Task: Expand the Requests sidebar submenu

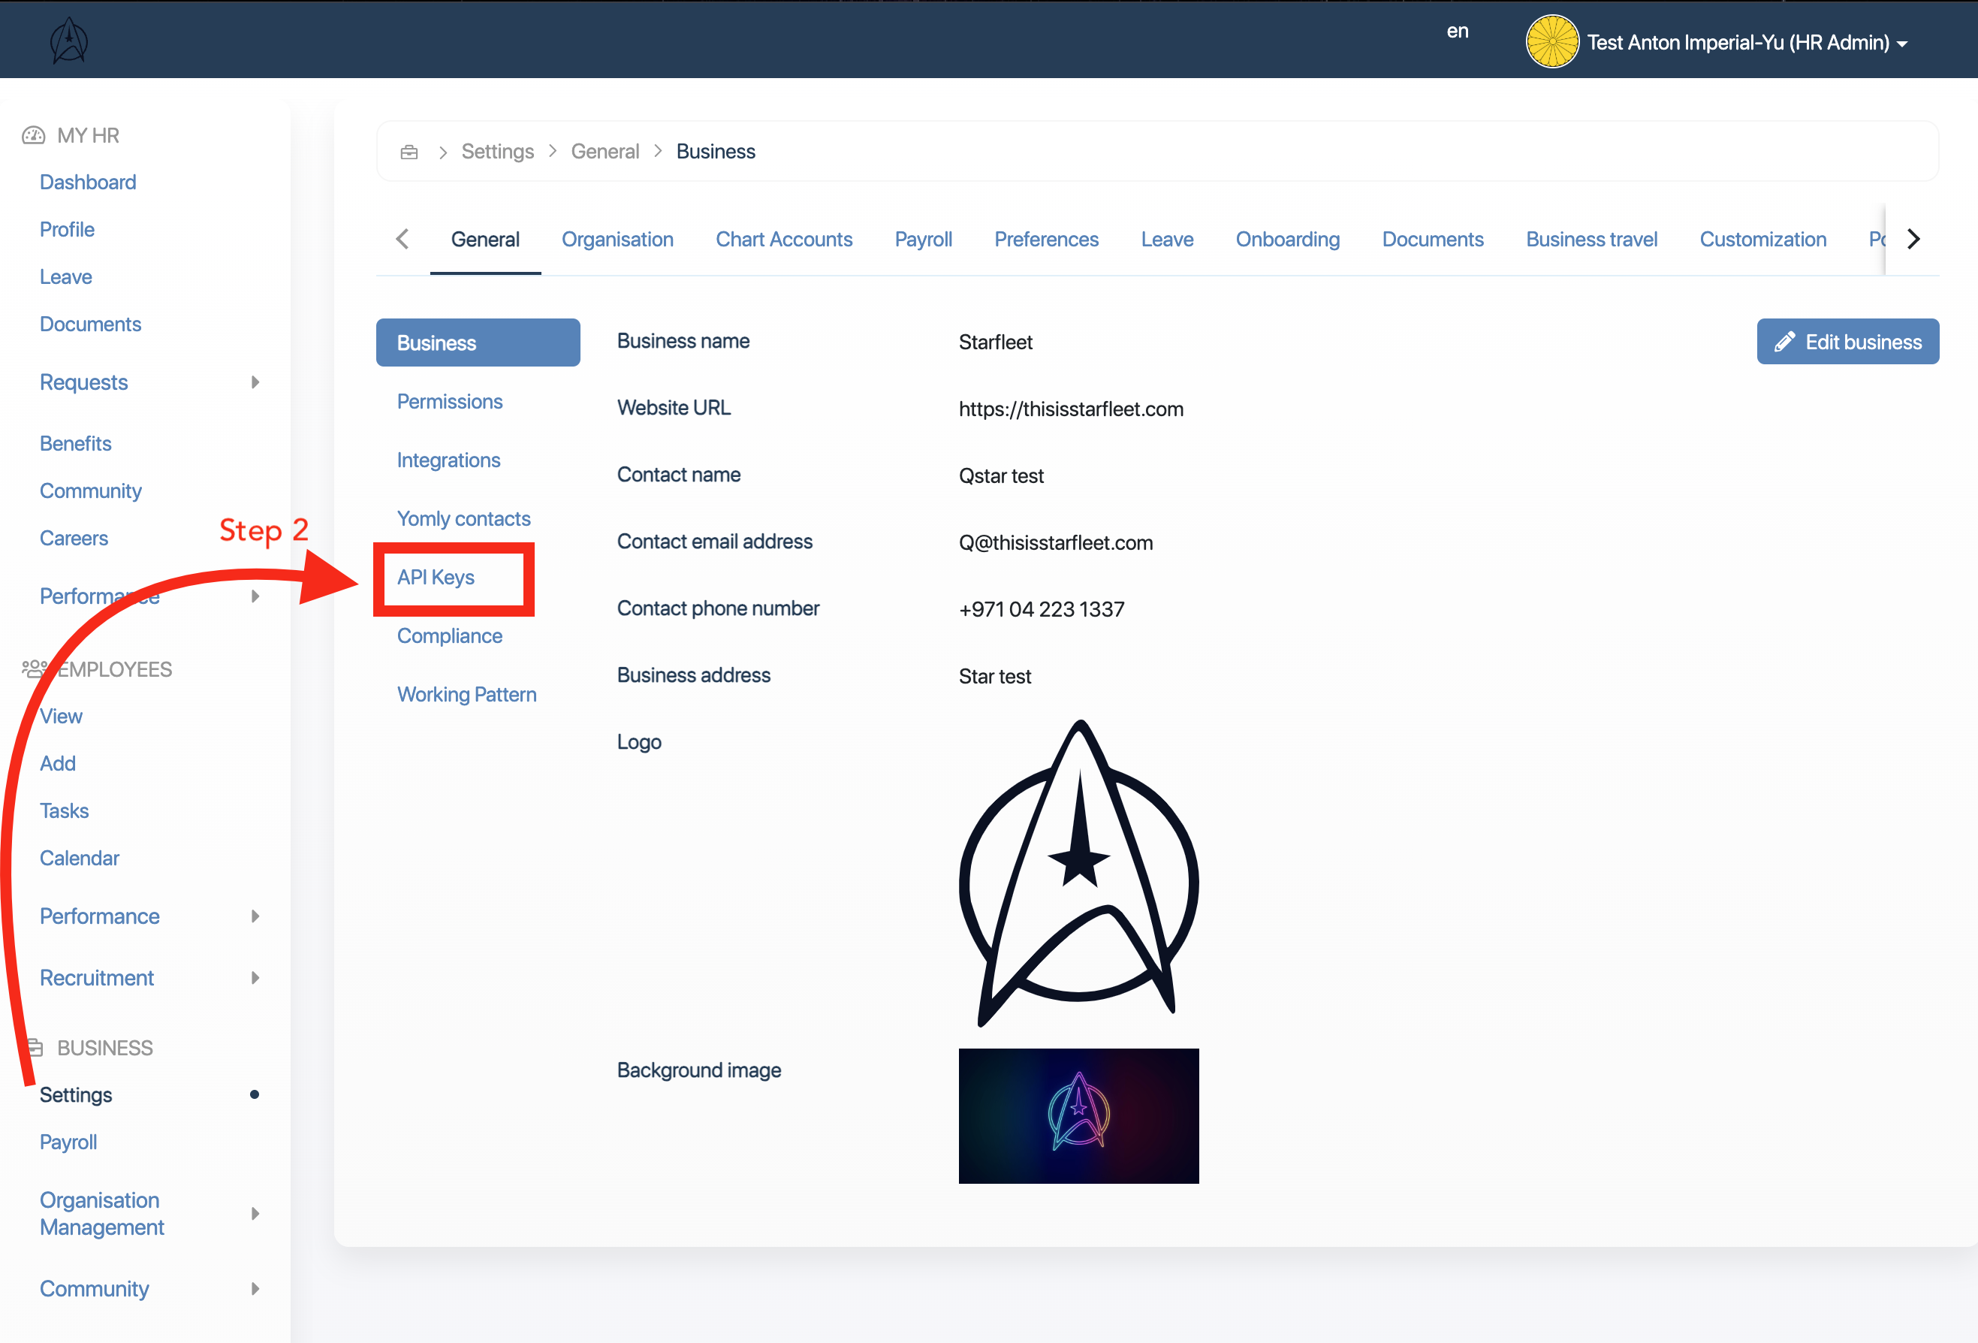Action: point(255,382)
